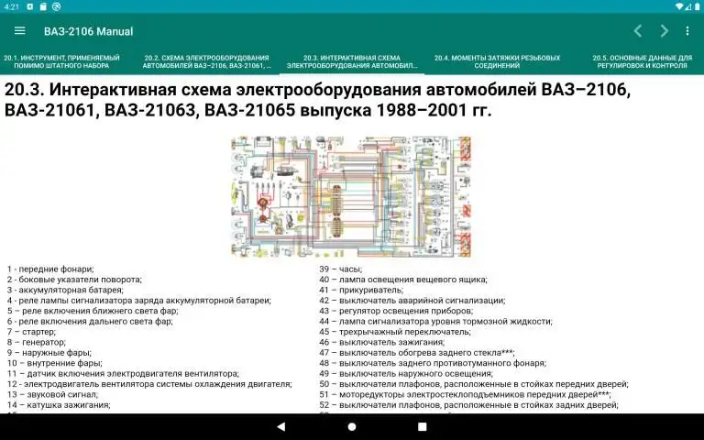Open the three-dot overflow menu
The height and width of the screenshot is (440, 704).
(687, 31)
